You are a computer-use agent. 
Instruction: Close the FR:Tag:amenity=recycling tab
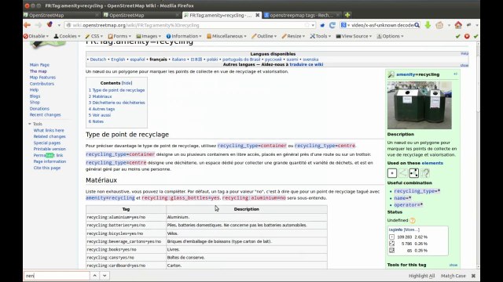point(257,15)
